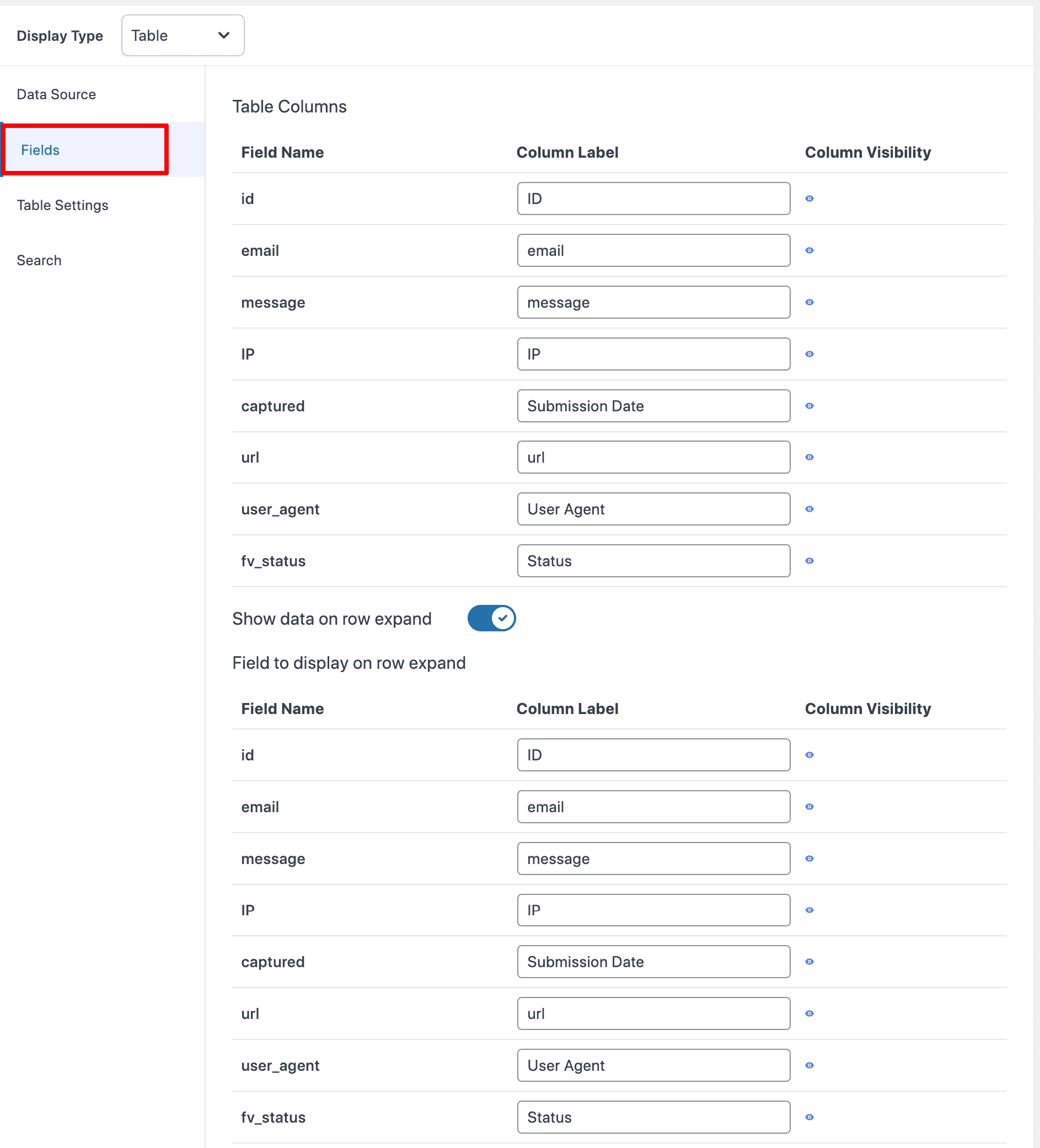This screenshot has width=1040, height=1148.
Task: Click the Table Columns heading
Action: [290, 106]
